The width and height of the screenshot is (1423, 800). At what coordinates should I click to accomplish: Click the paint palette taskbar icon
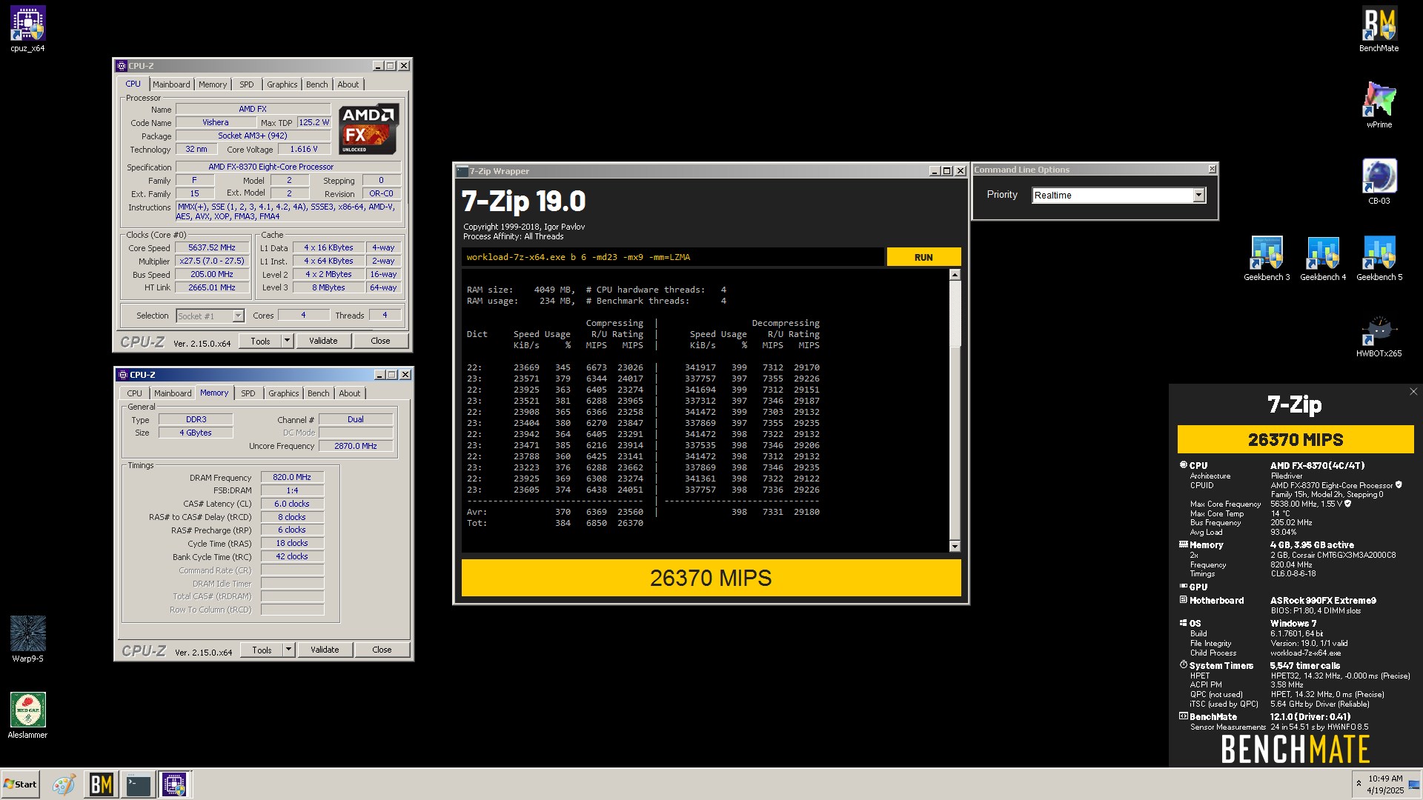point(64,784)
